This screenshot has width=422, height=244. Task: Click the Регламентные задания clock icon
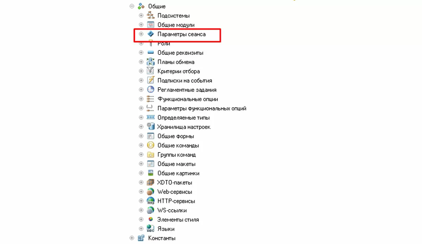(x=151, y=90)
